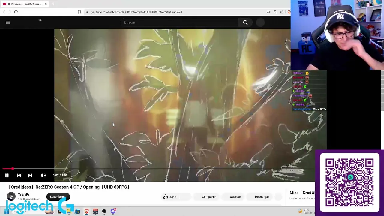This screenshot has height=216, width=384.
Task: Open the Windows Start button
Action: pos(6,211)
